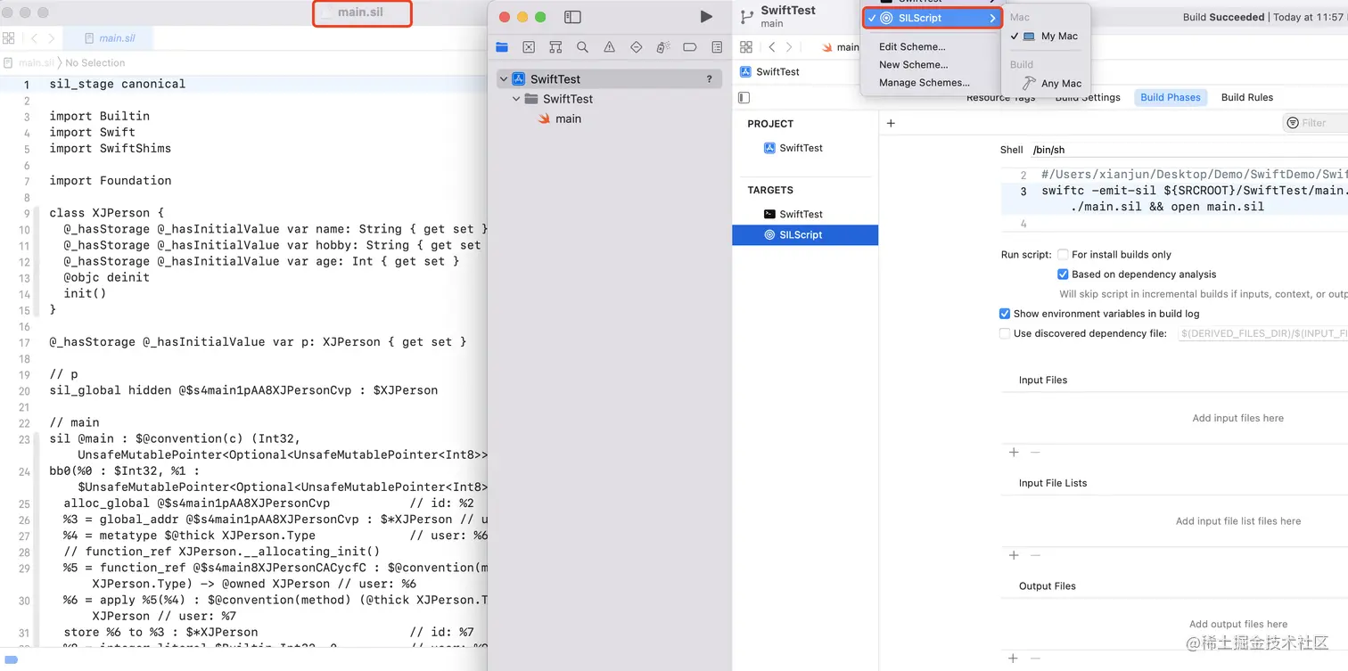Go forward in the Xcode editor history
Image resolution: width=1348 pixels, height=671 pixels.
click(789, 47)
